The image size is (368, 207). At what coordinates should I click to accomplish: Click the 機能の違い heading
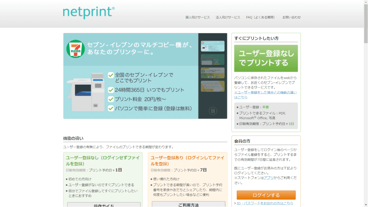[x=73, y=138]
